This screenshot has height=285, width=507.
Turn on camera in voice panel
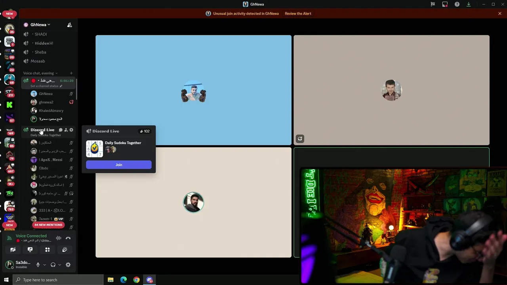tap(13, 250)
